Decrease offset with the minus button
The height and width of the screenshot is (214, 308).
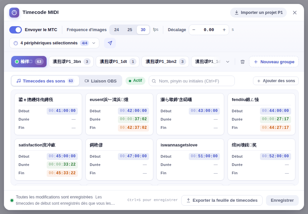click(x=194, y=30)
